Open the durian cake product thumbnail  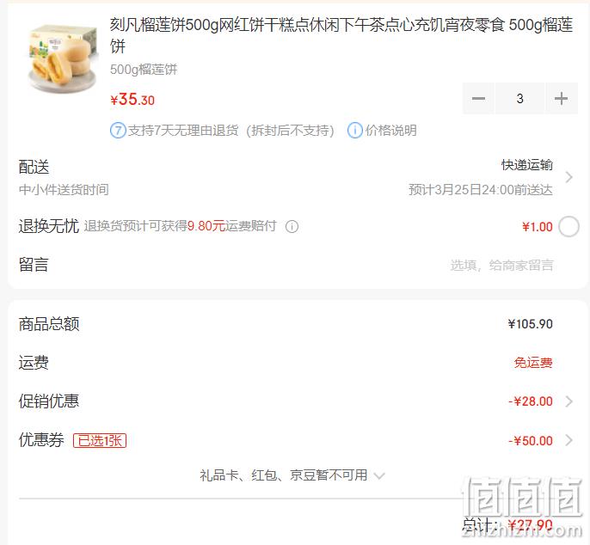pyautogui.click(x=63, y=58)
